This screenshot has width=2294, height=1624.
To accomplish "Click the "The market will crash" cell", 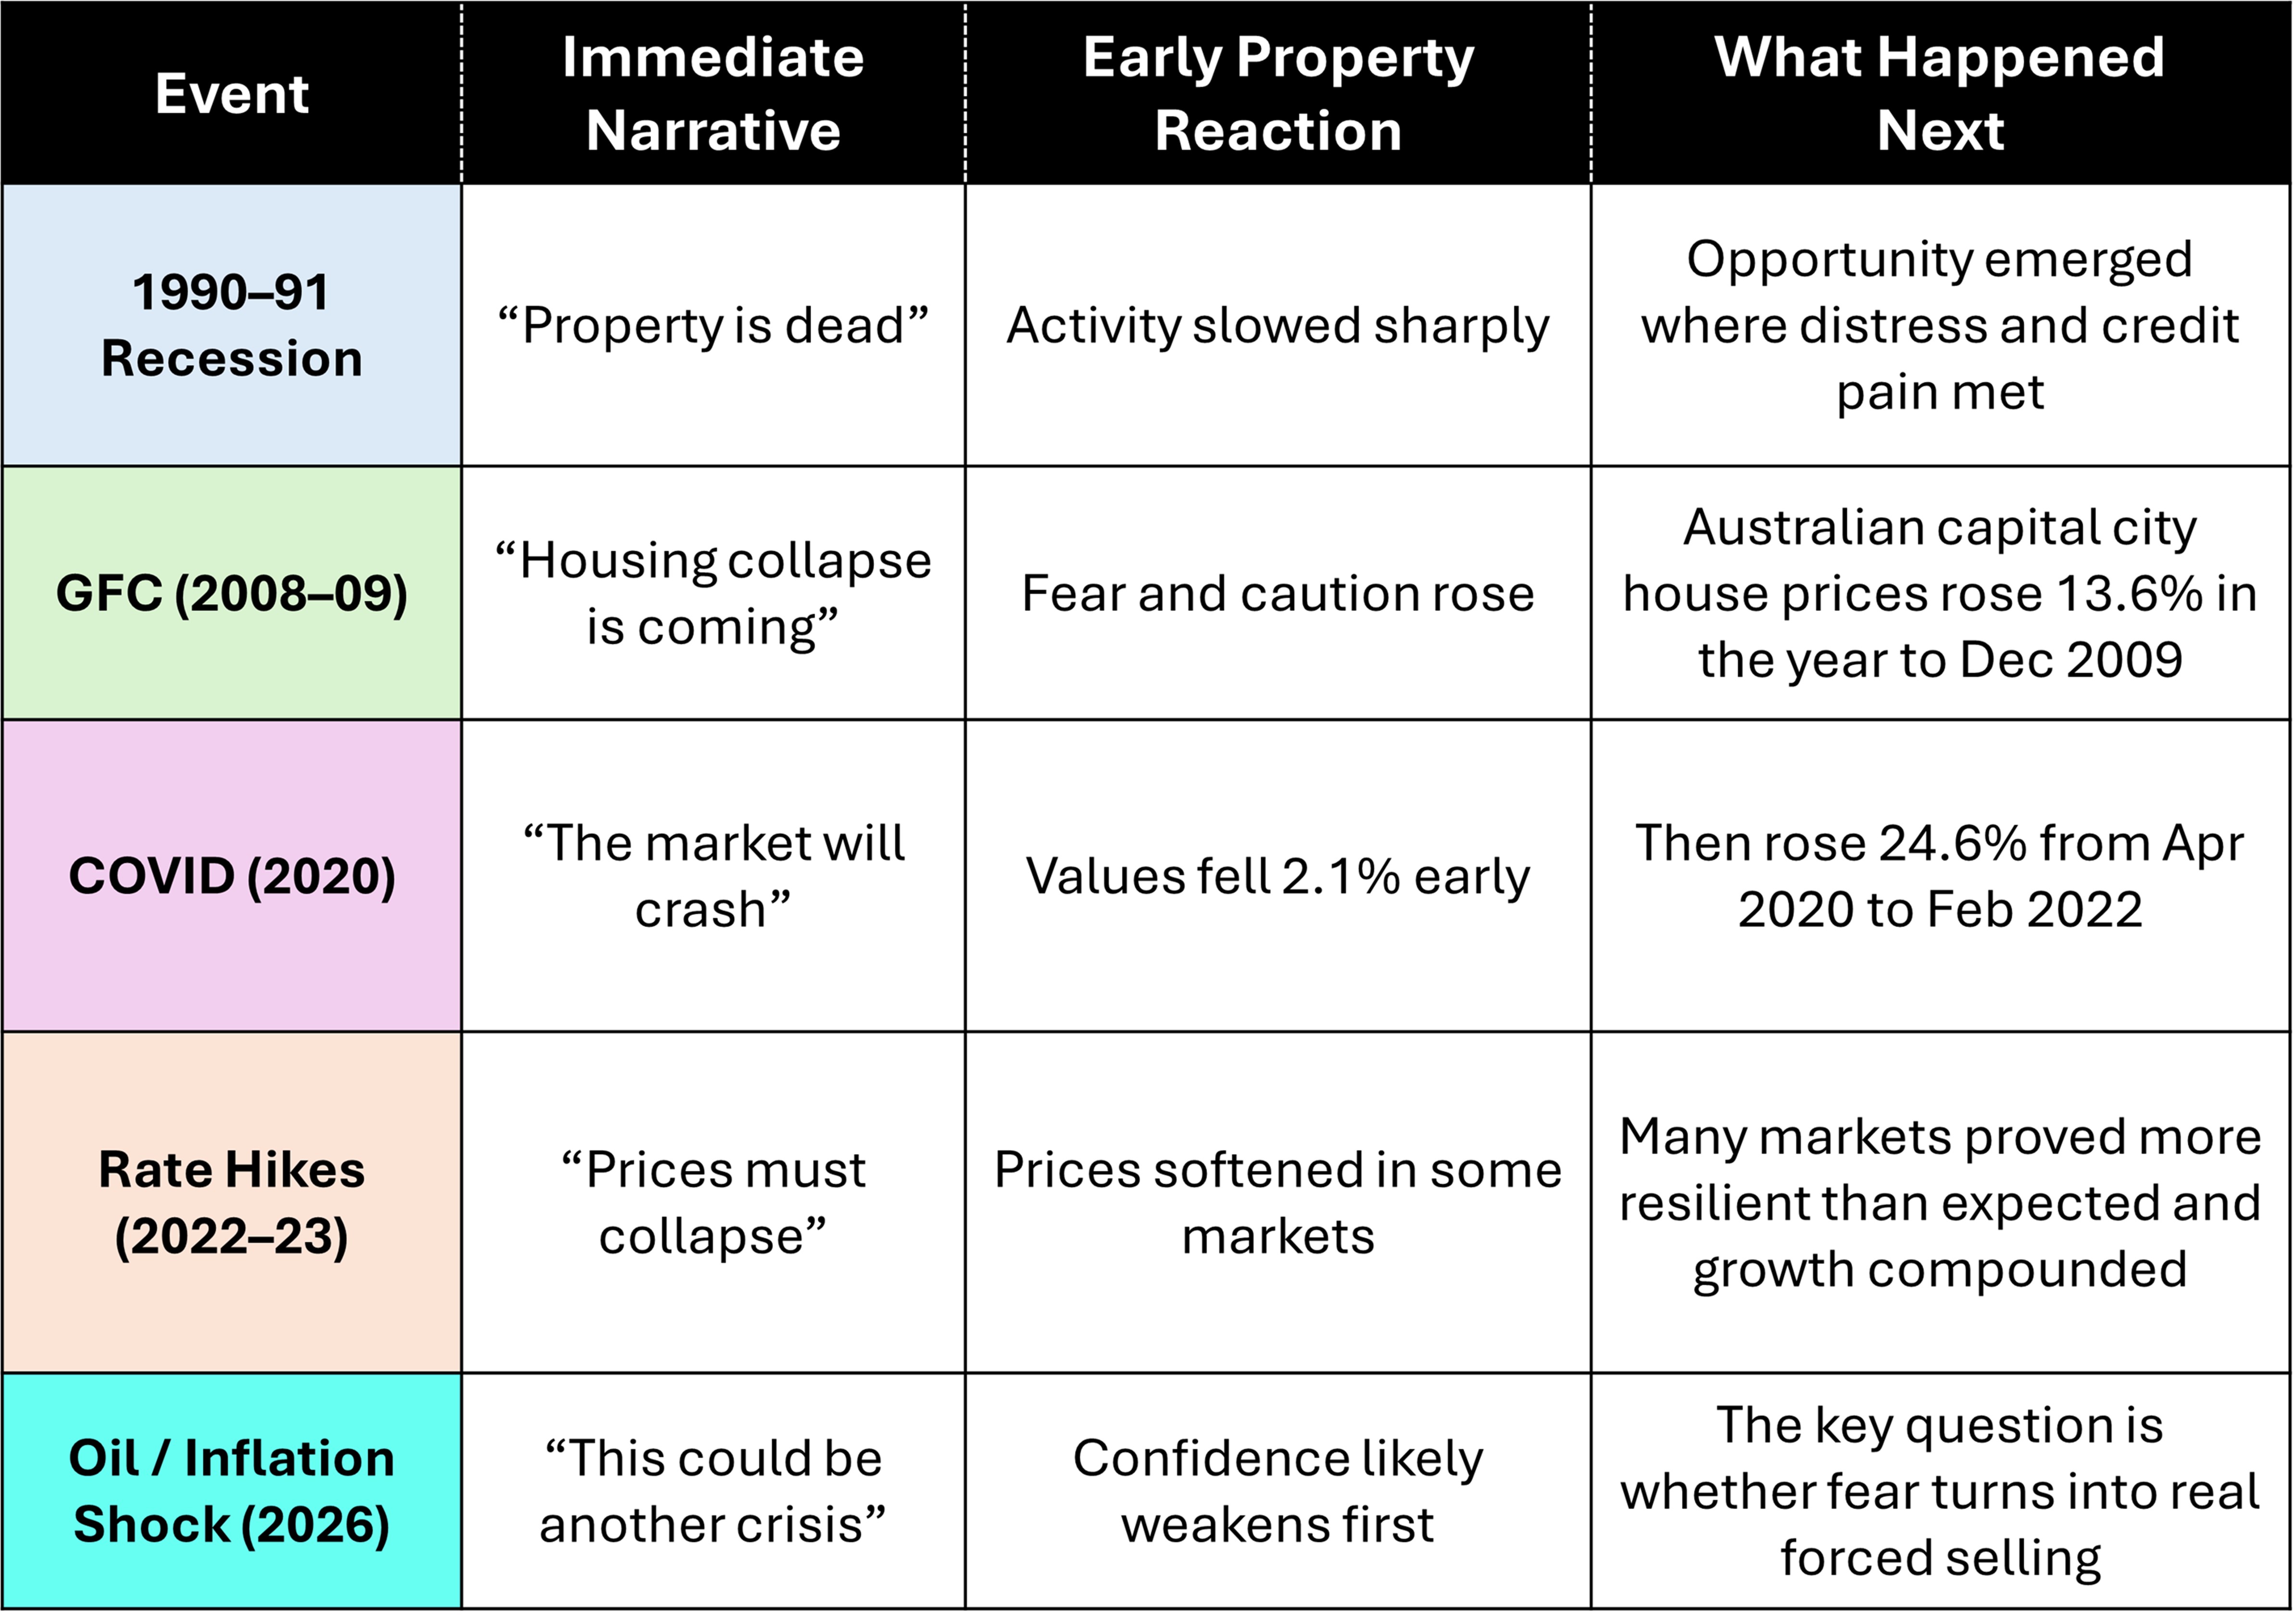I will (712, 876).
